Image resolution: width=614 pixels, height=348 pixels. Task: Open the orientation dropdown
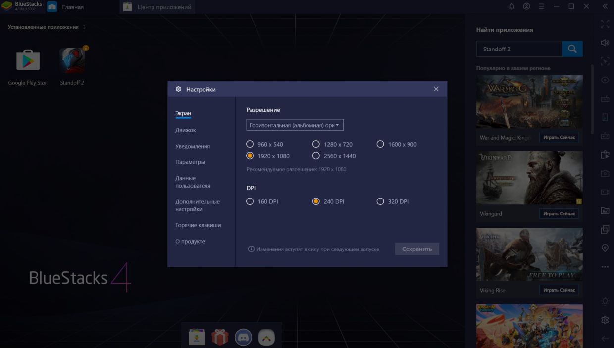295,125
